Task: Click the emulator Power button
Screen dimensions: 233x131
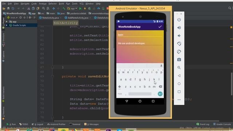Action: [179, 20]
